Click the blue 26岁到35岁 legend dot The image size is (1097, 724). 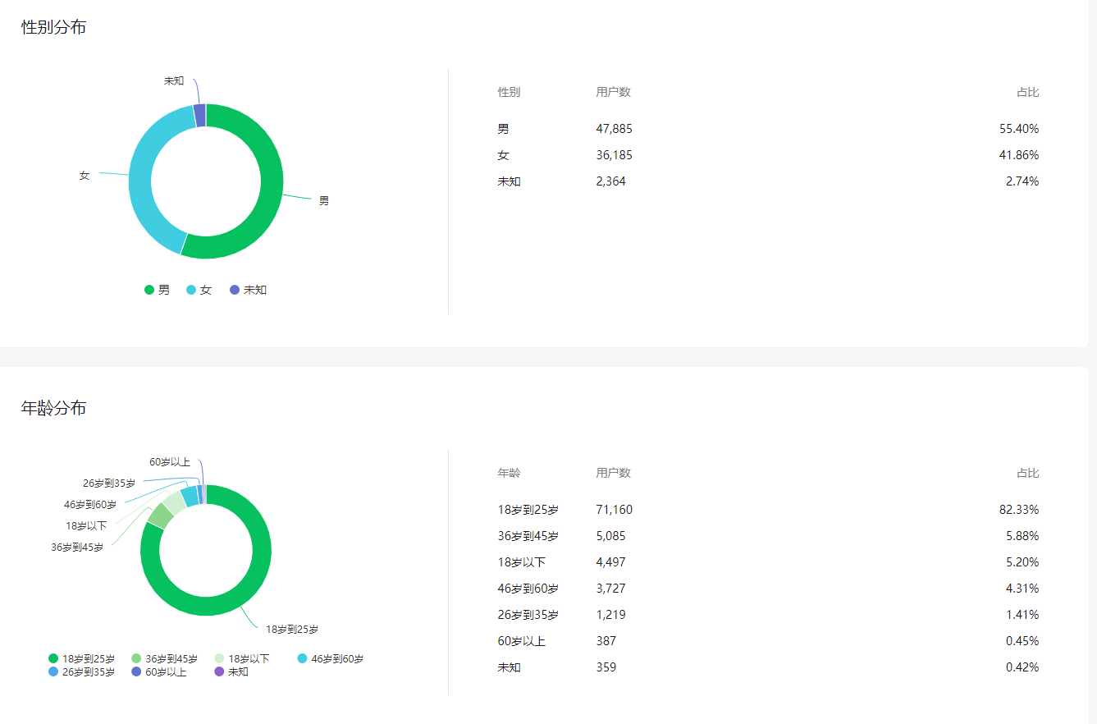53,671
